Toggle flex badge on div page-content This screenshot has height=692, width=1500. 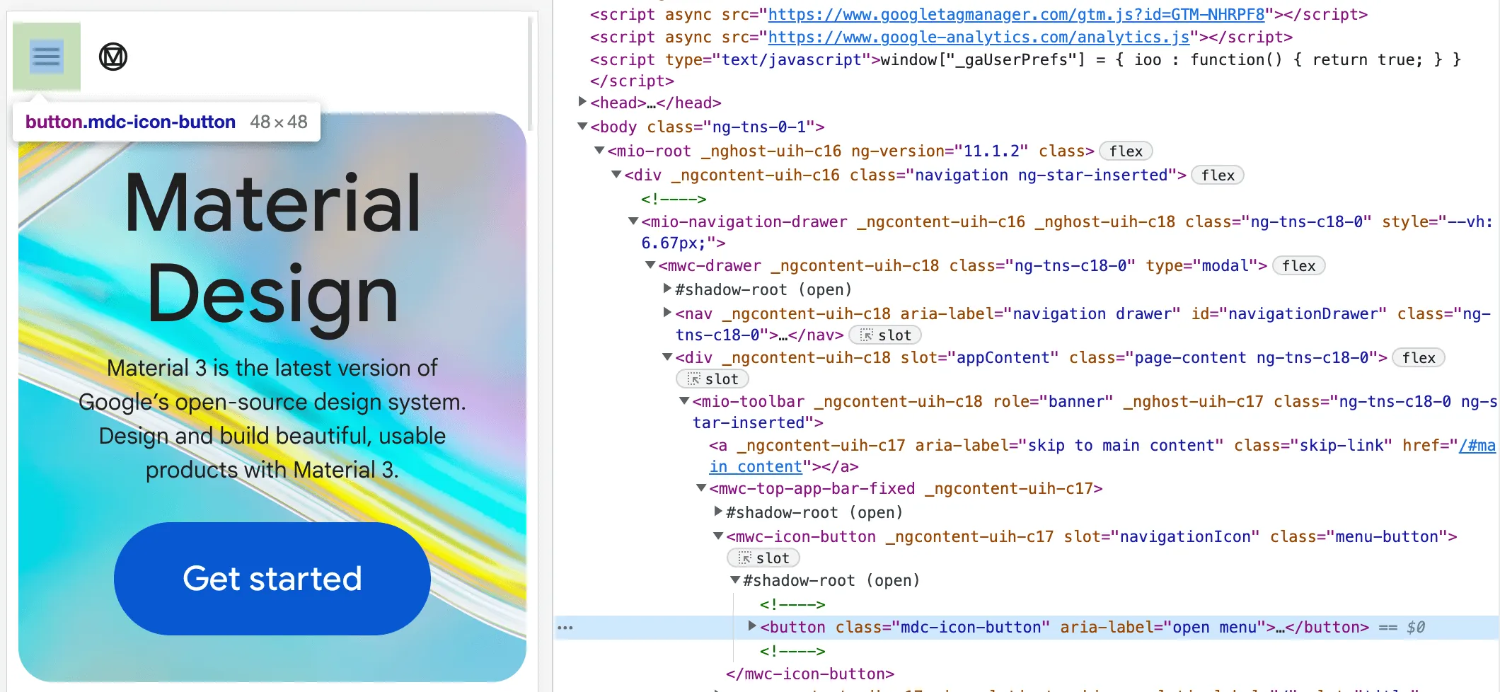pos(1419,358)
